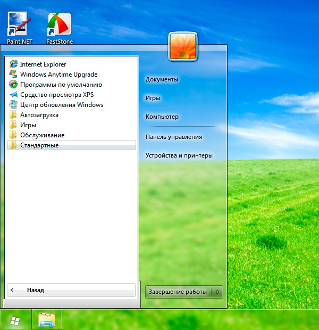Click the Центр обновления Windows icon
Image resolution: width=319 pixels, height=330 pixels.
point(13,105)
